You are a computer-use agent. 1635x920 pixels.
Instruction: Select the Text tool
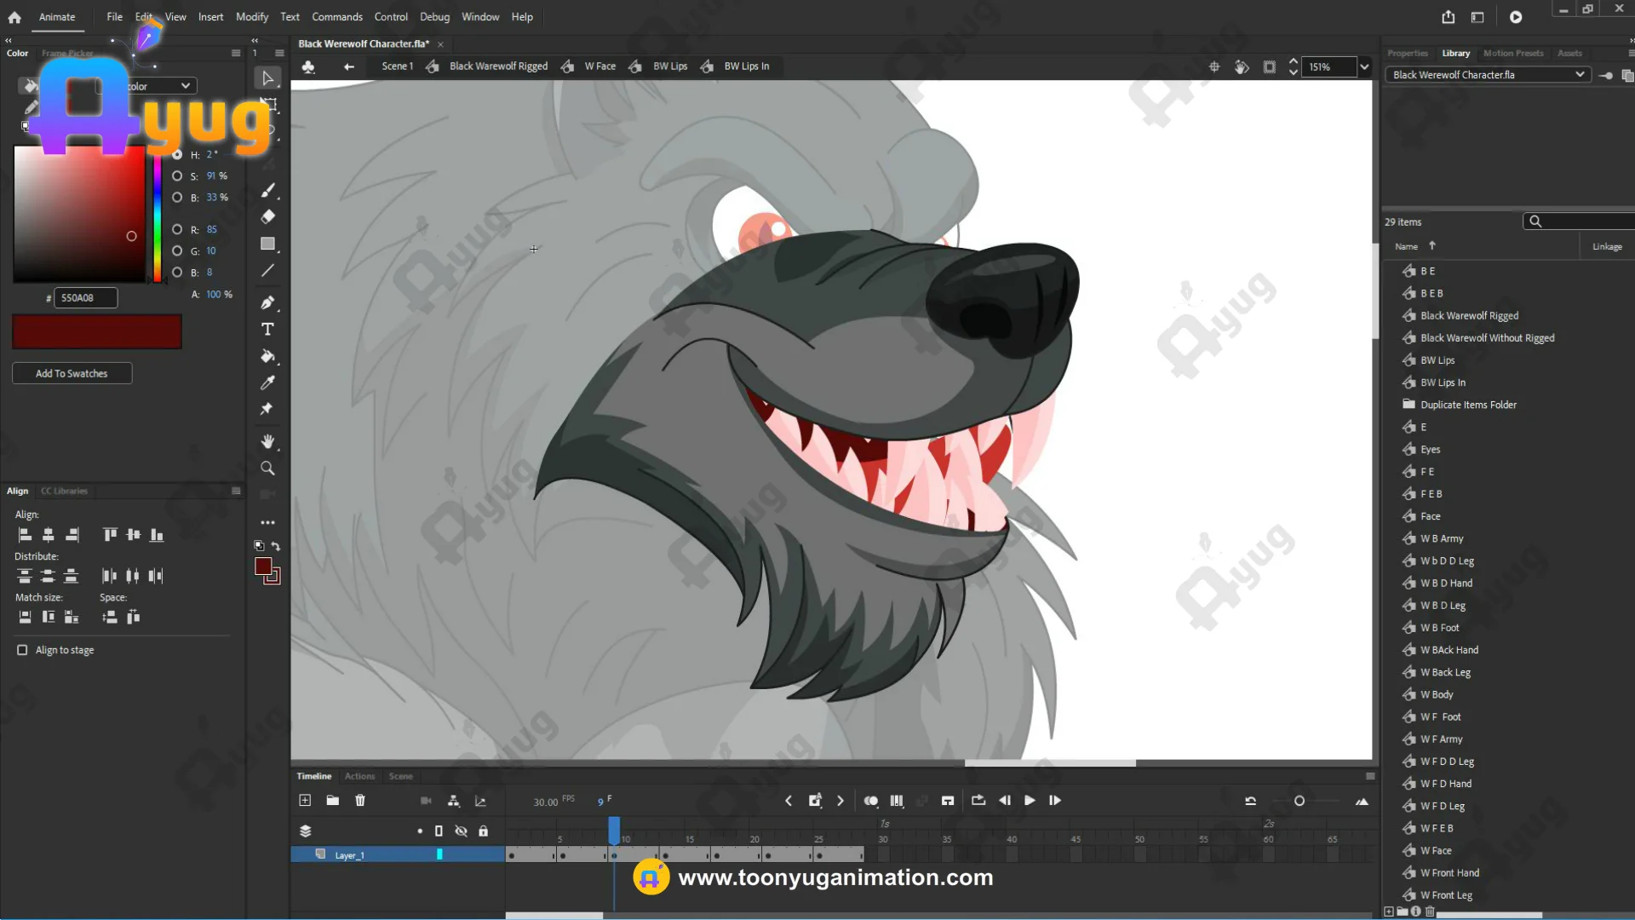[x=267, y=330]
